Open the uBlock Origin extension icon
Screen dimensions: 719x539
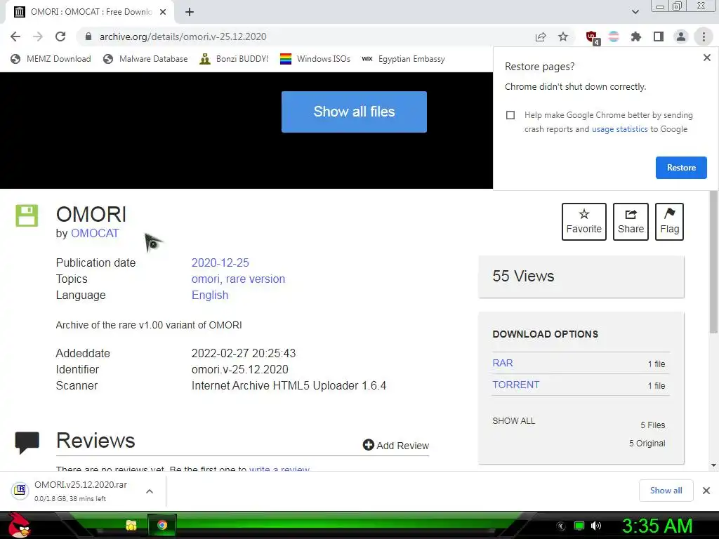(592, 38)
